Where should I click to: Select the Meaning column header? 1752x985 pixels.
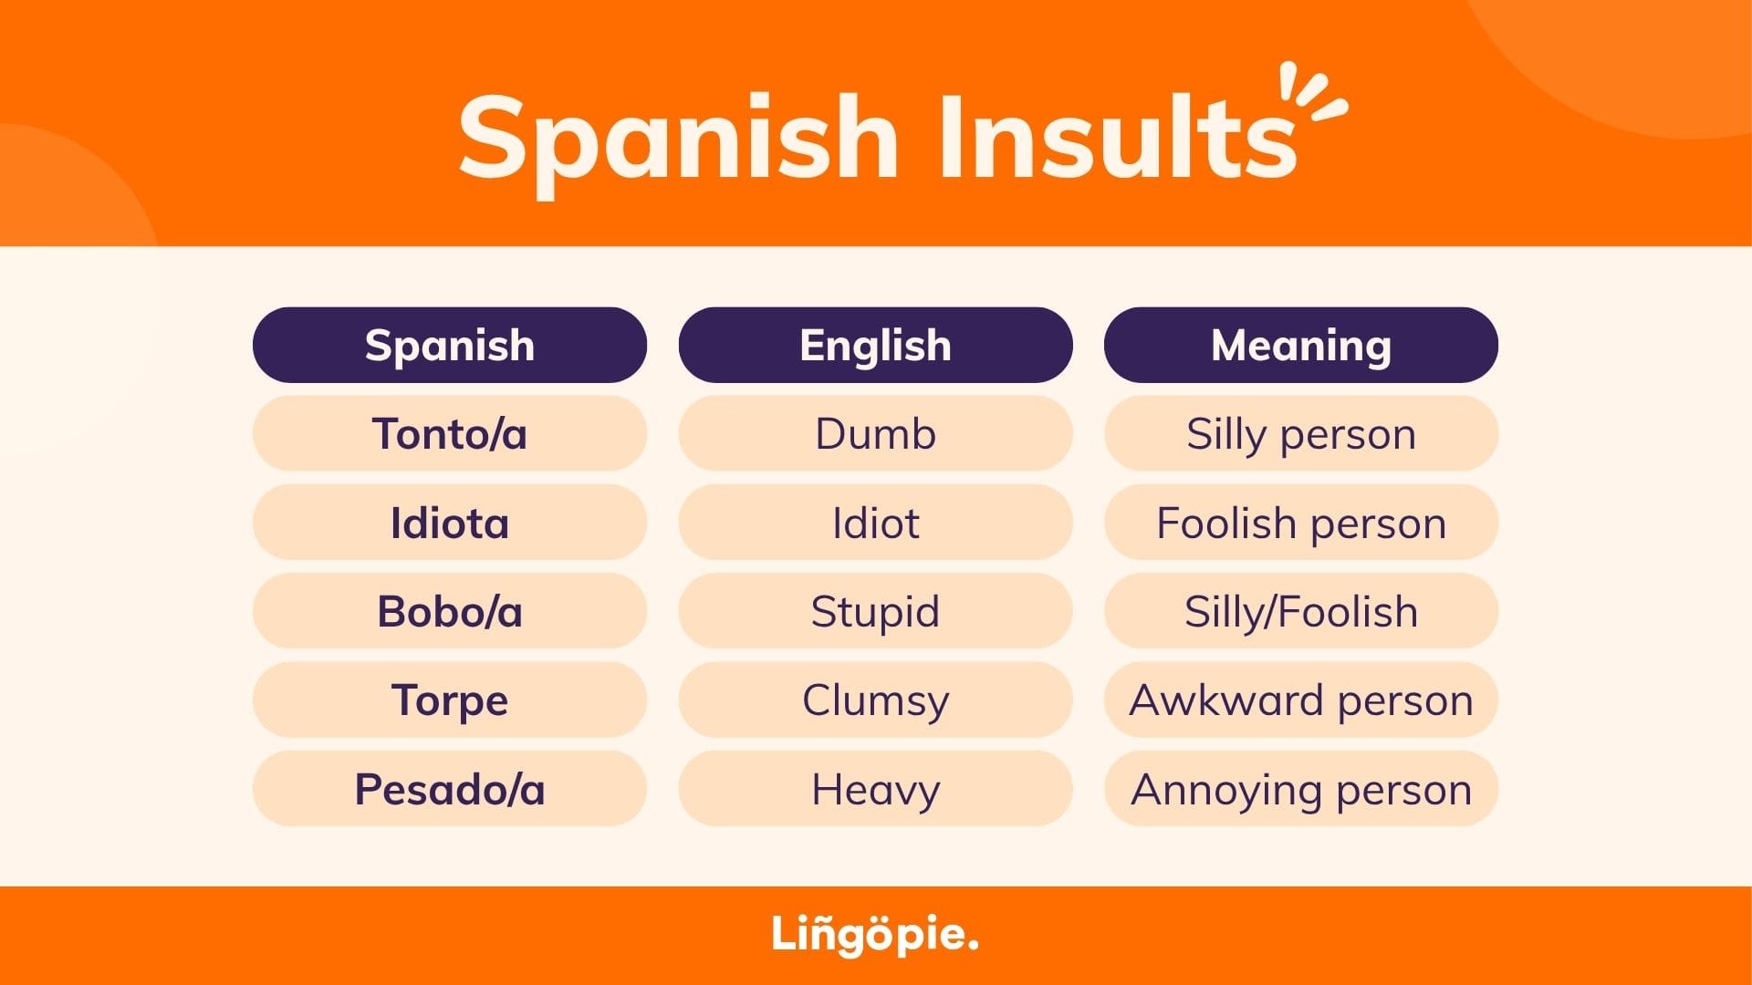point(1300,346)
